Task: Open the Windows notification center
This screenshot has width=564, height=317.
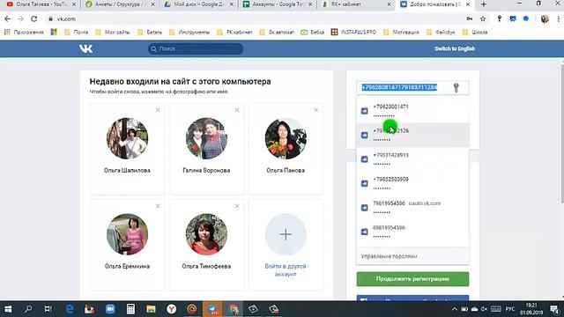Action: tap(554, 309)
